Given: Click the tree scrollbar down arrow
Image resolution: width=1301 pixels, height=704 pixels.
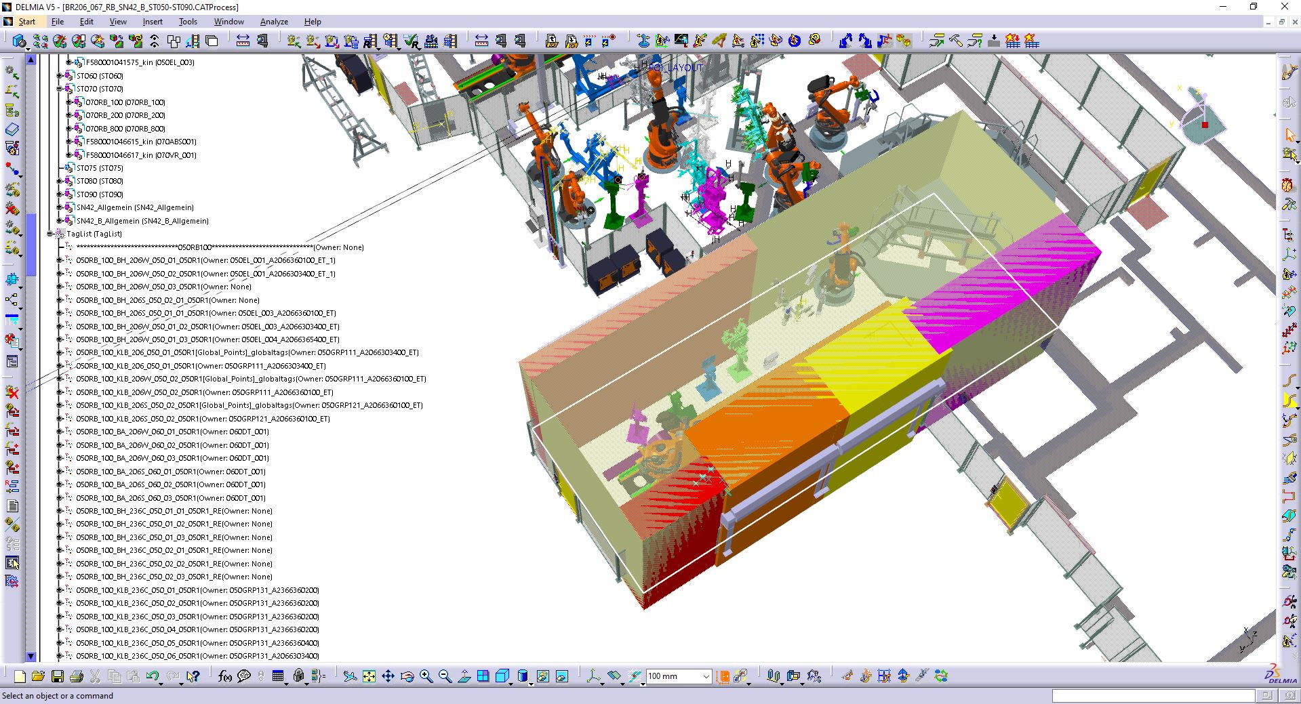Looking at the screenshot, I should pyautogui.click(x=31, y=657).
